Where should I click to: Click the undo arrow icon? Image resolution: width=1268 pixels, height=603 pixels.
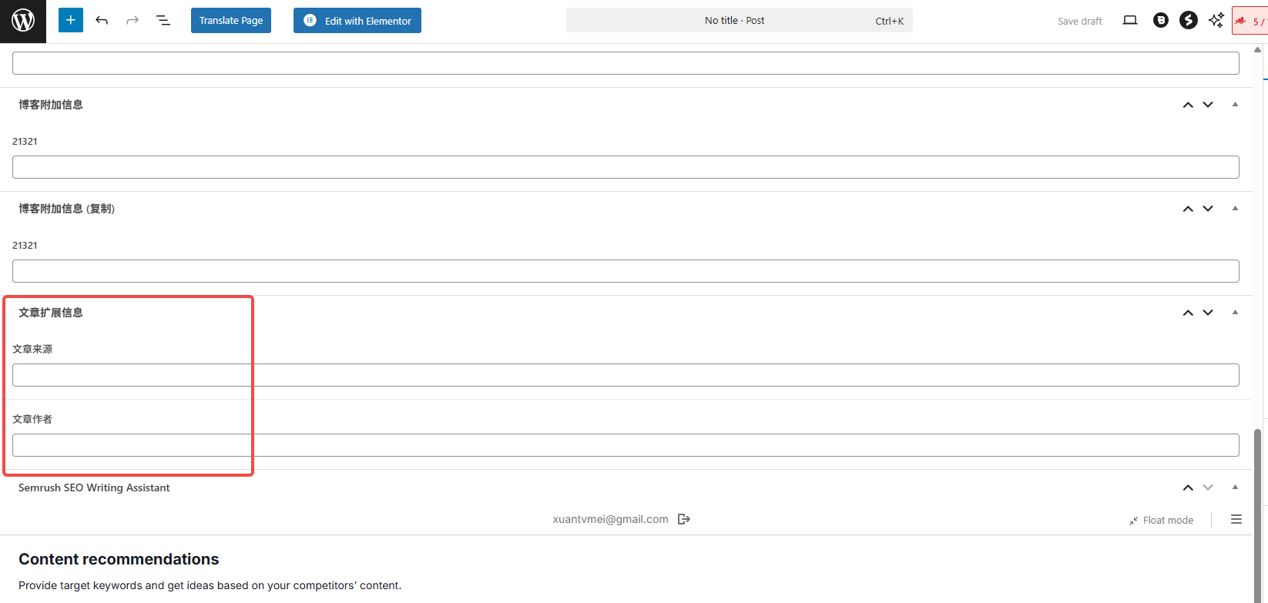(102, 21)
